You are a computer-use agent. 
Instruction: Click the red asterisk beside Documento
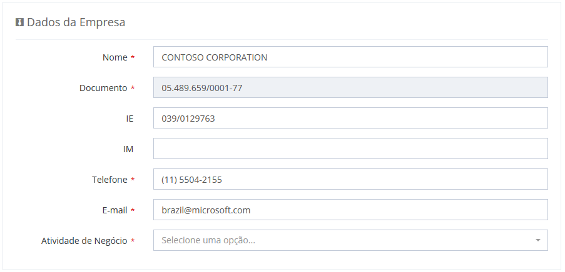(133, 88)
